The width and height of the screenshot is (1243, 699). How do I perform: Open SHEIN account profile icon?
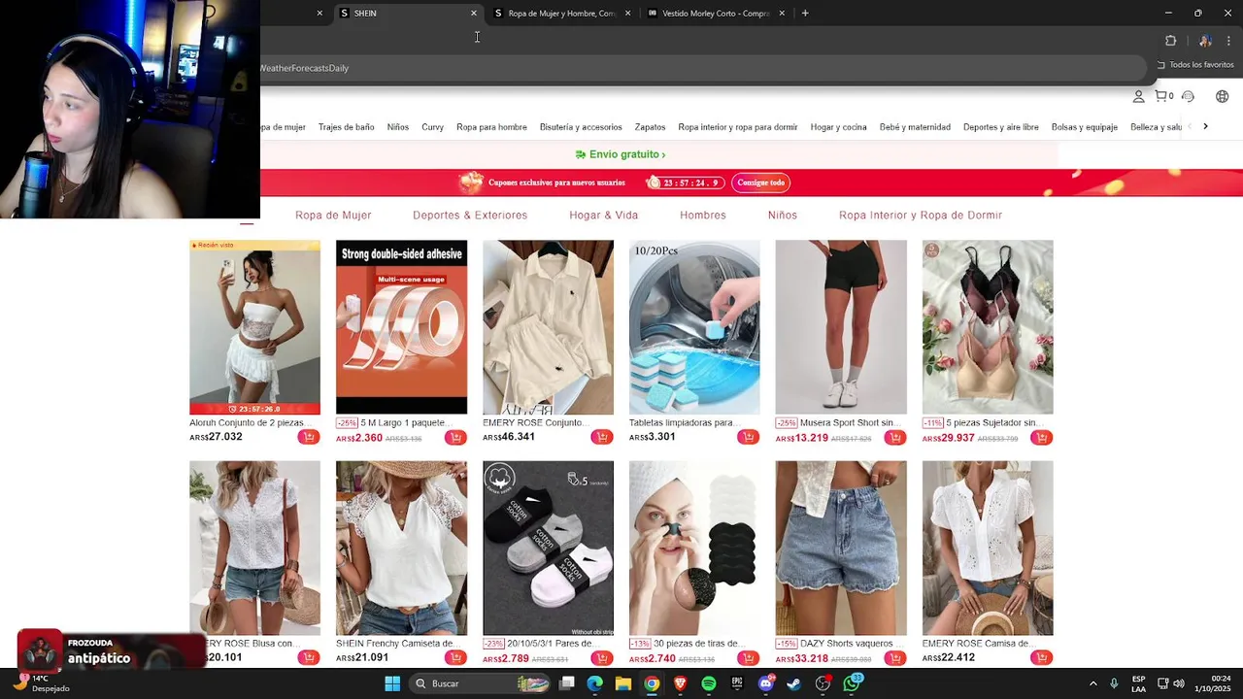pos(1138,96)
